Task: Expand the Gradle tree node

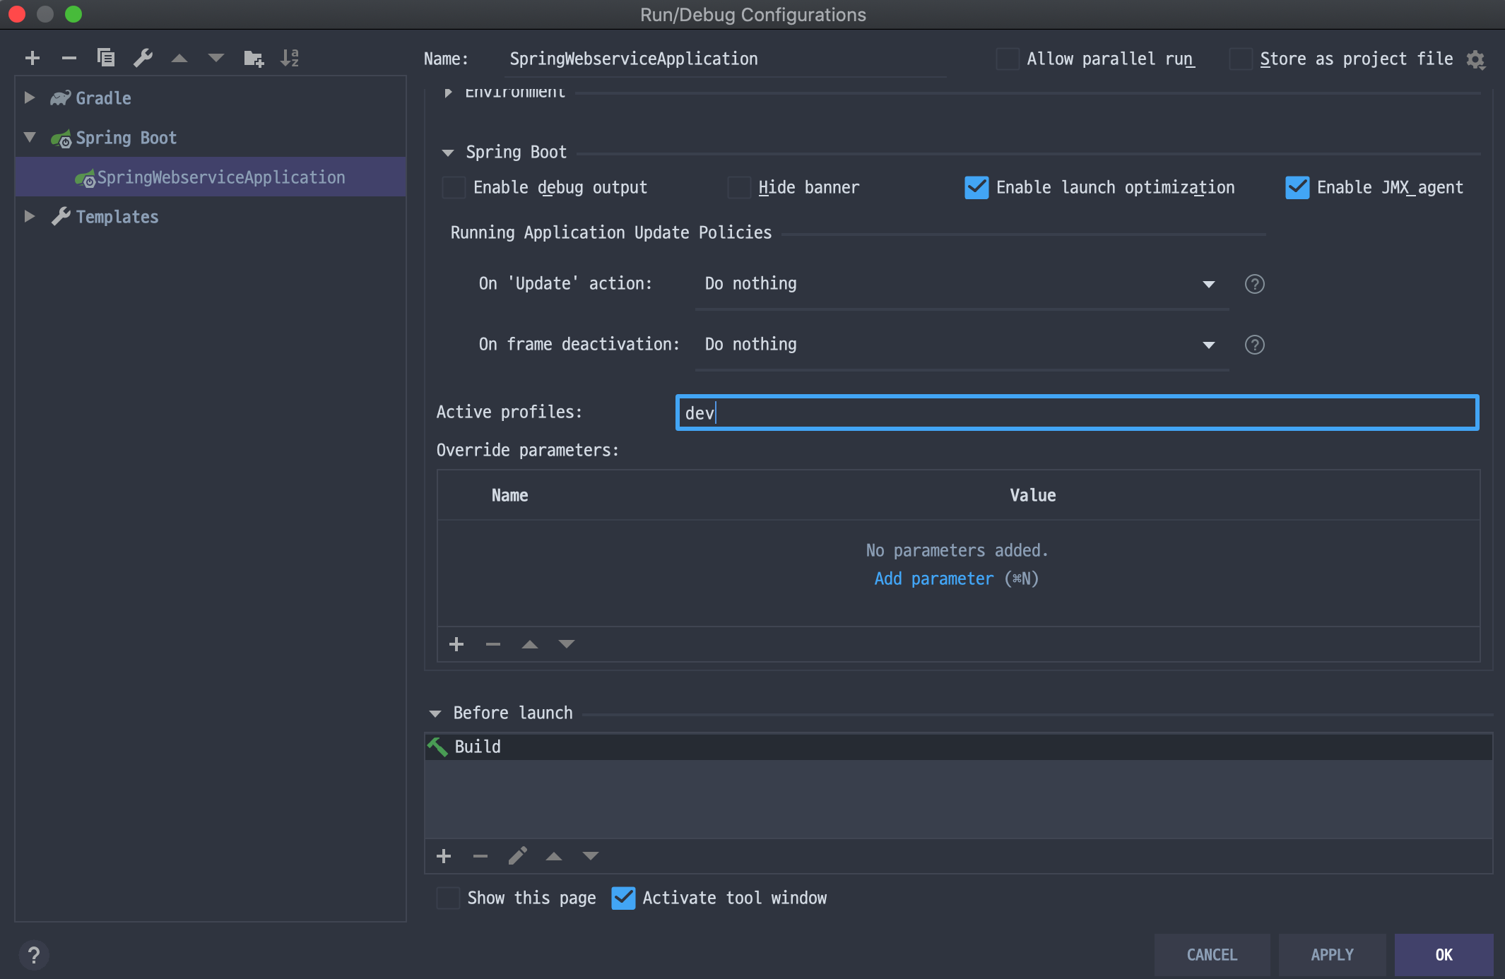Action: 30,97
